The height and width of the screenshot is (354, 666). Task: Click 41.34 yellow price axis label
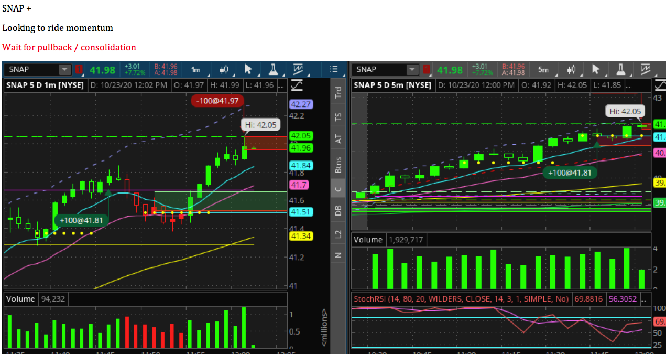coord(301,236)
